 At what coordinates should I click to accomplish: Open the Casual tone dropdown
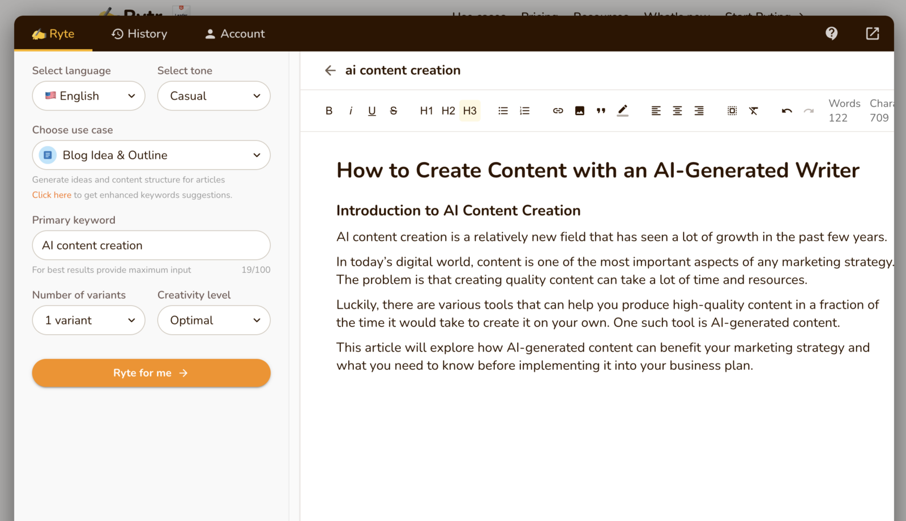click(214, 96)
